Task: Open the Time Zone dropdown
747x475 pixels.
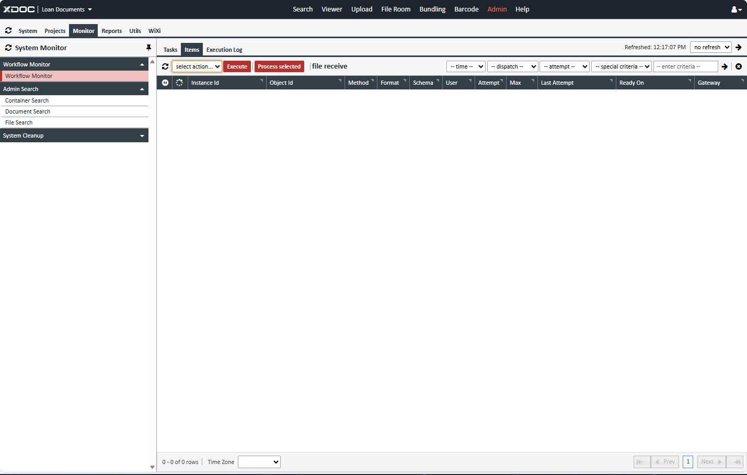Action: coord(259,462)
